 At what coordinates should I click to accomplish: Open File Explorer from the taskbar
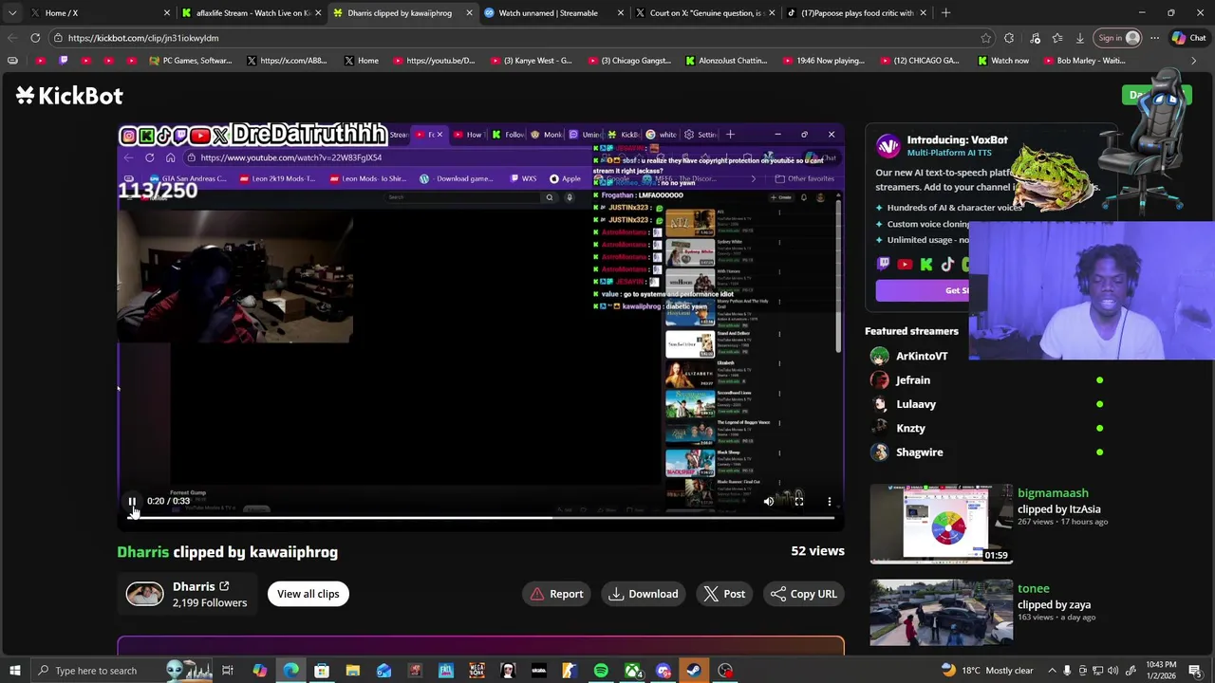point(352,671)
